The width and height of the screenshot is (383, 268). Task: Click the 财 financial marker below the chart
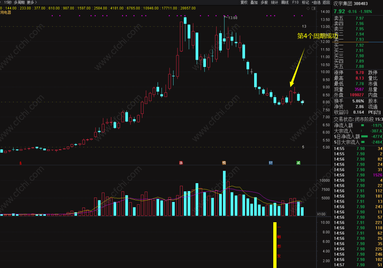point(270,163)
